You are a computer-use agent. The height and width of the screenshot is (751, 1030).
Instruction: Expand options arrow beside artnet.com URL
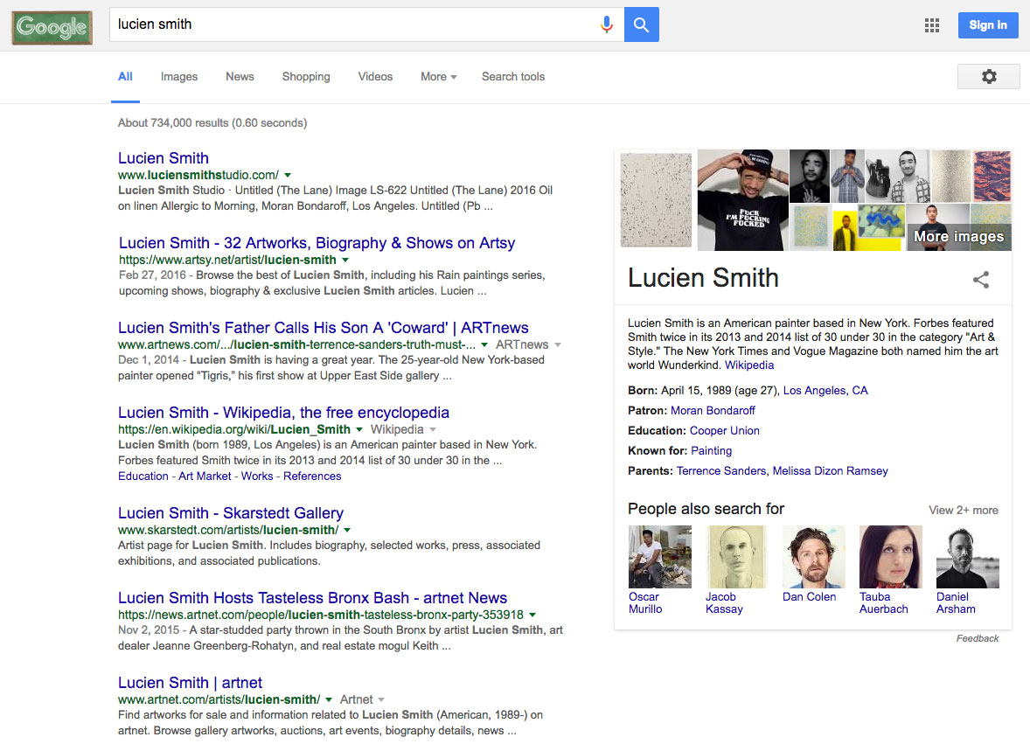pos(329,699)
